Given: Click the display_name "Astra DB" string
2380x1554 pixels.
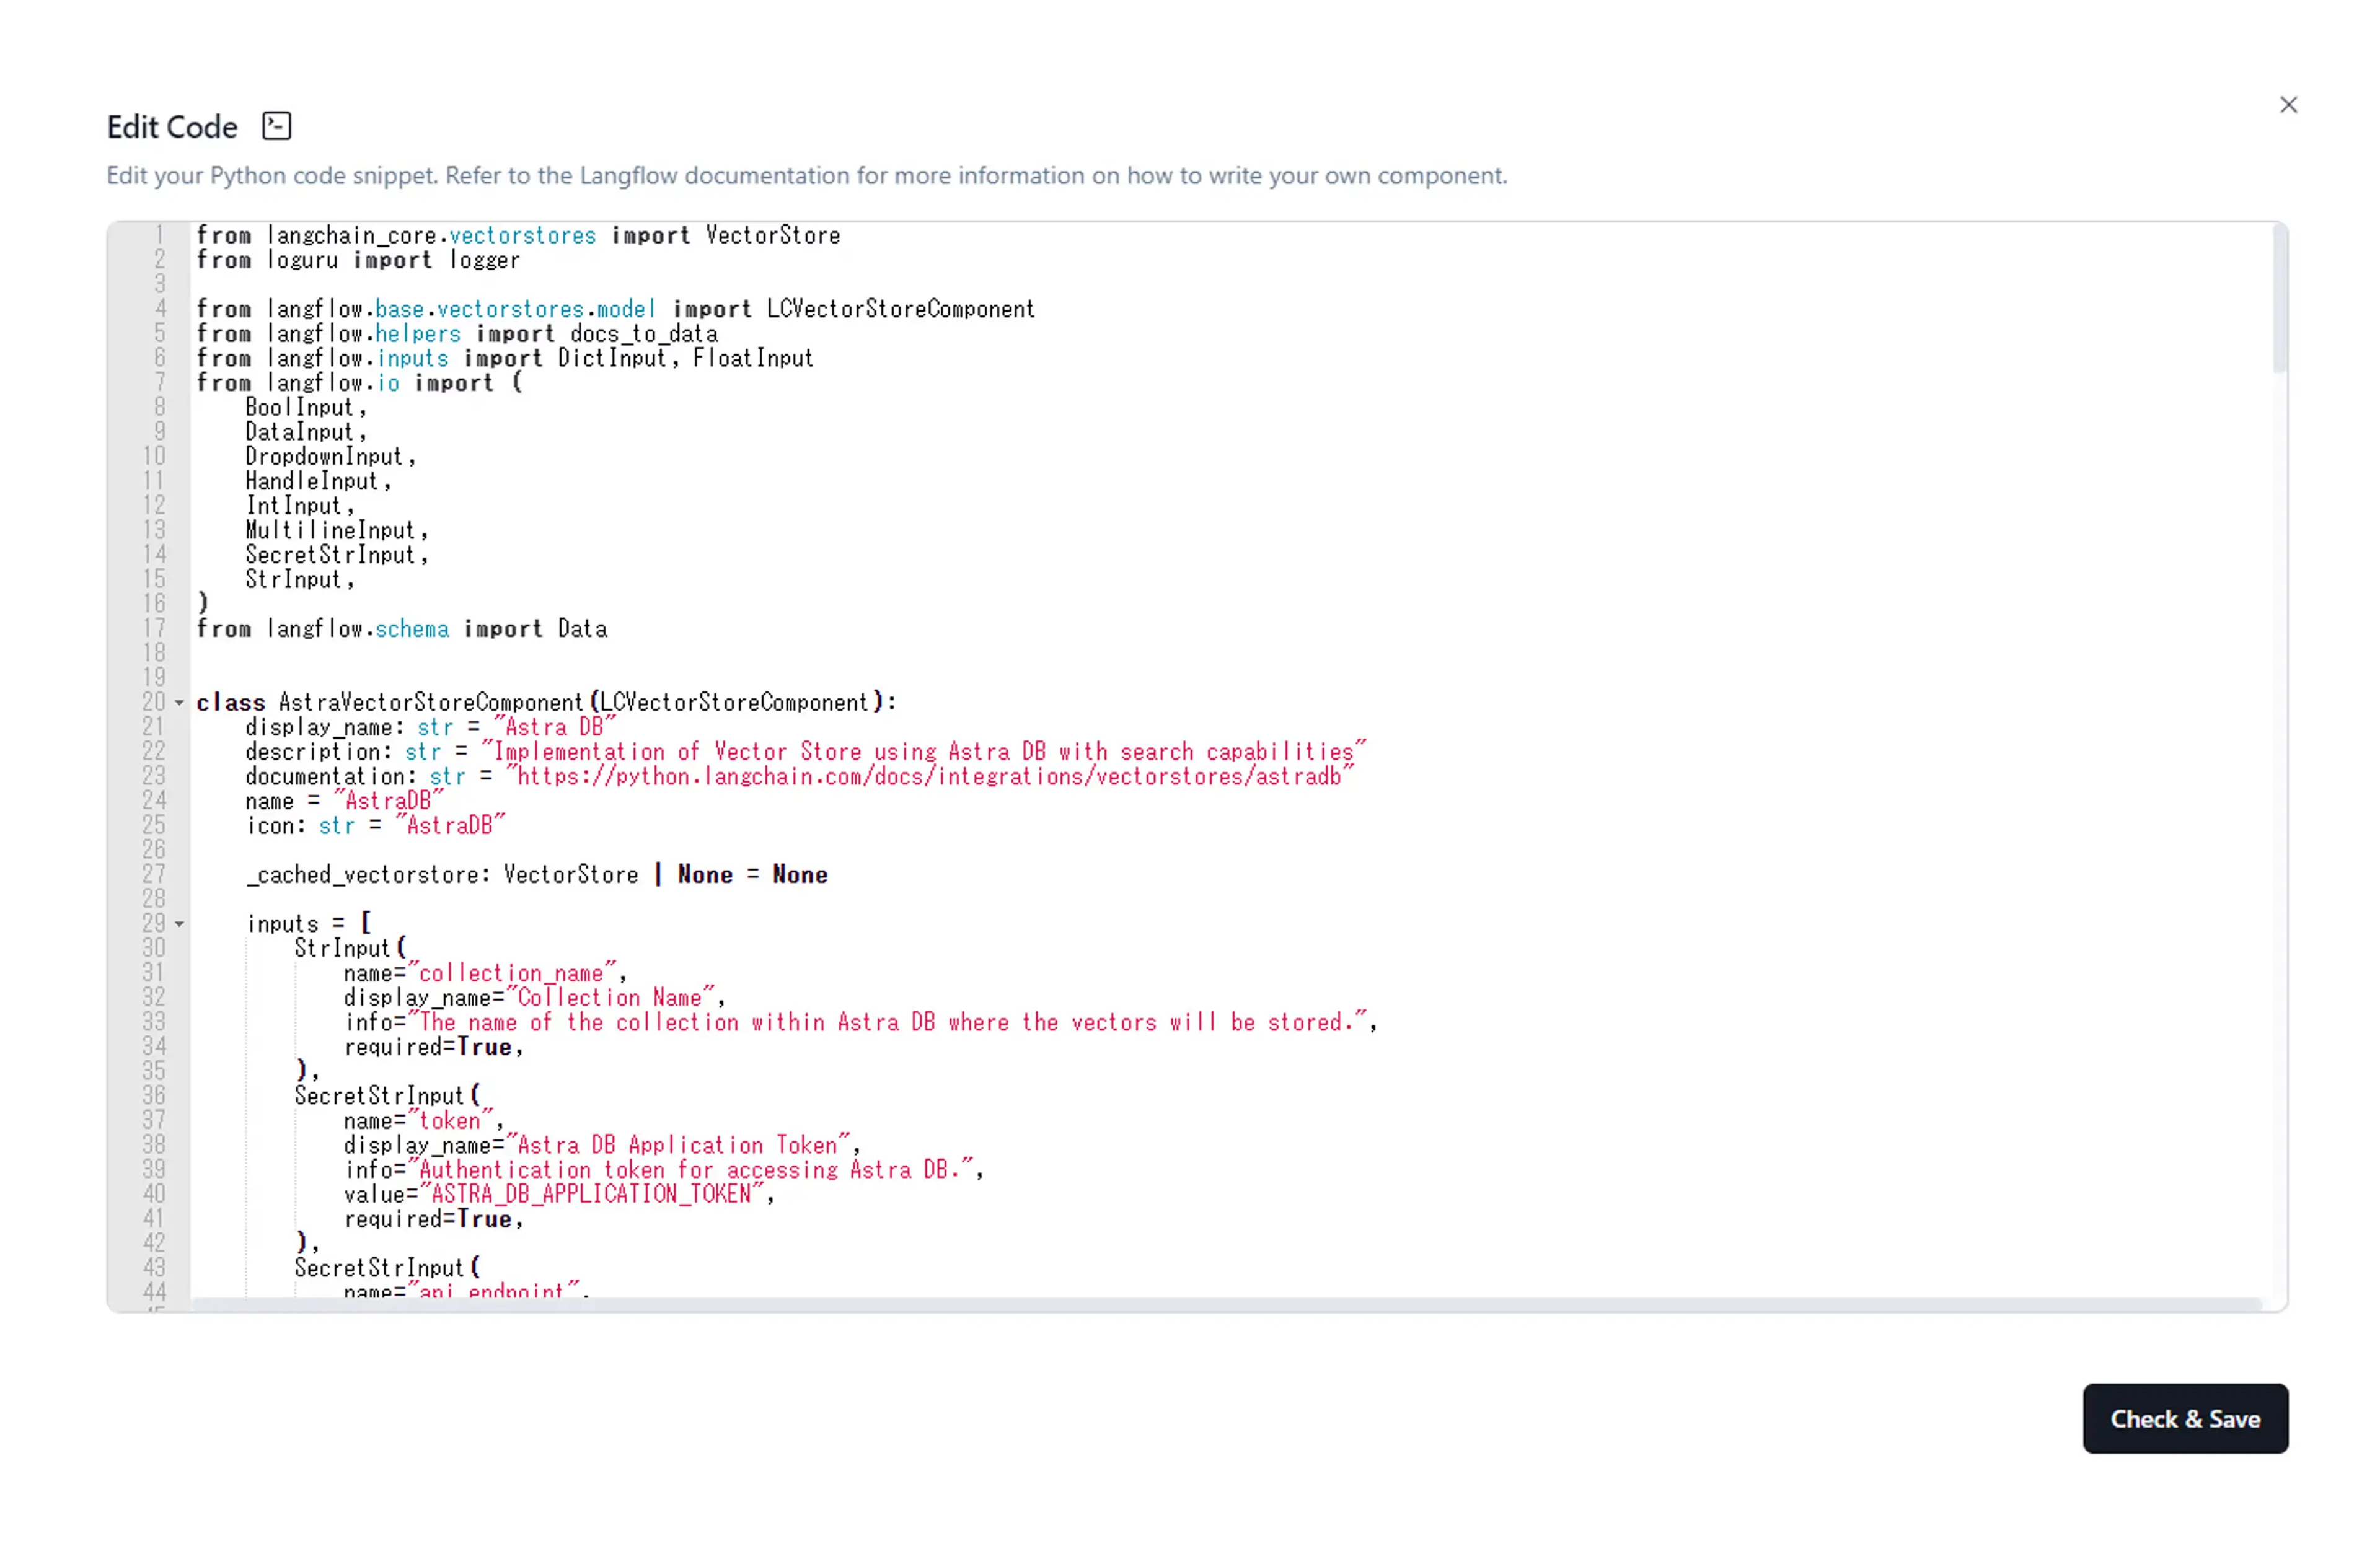Looking at the screenshot, I should pos(555,727).
